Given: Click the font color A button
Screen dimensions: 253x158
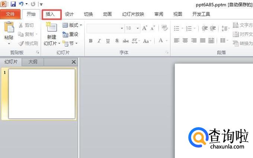Looking at the screenshot, I should click(x=161, y=40).
